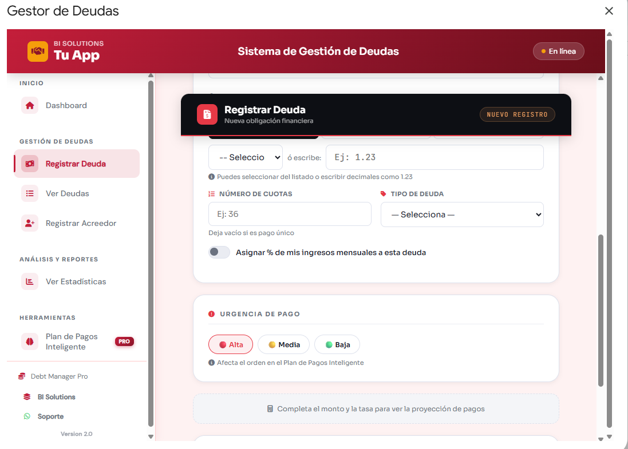This screenshot has height=449, width=628.
Task: Click the rate field showing Ej: 1.23
Action: pyautogui.click(x=435, y=158)
